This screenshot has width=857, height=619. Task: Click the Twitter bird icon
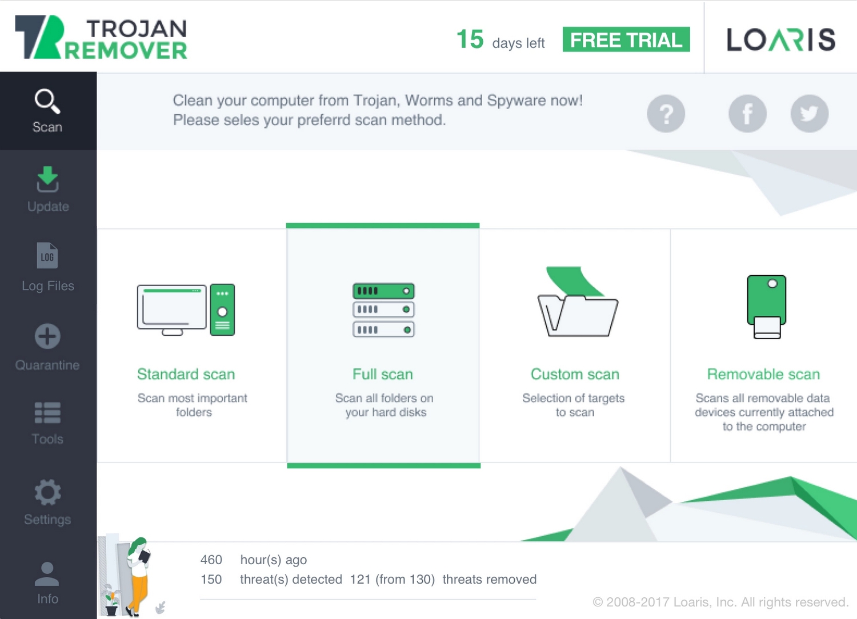pos(809,114)
